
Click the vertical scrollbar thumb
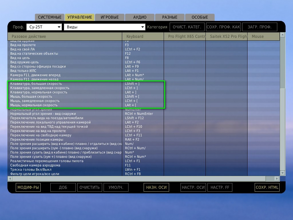[x=282, y=129]
